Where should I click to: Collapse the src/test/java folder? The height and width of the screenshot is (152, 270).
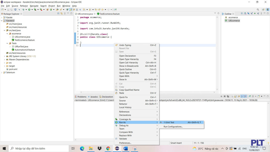click(5, 30)
